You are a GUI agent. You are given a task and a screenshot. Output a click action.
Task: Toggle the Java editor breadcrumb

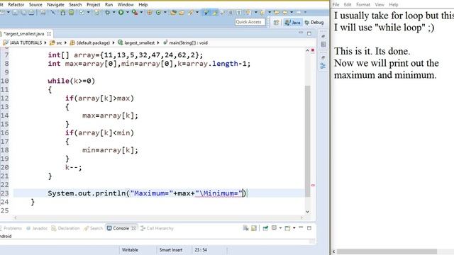[x=206, y=13]
